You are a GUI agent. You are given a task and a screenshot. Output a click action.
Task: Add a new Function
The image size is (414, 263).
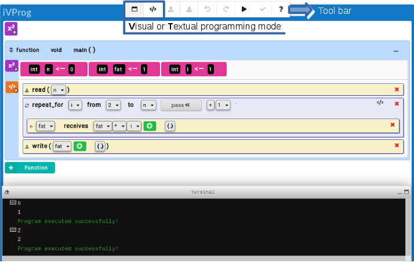click(x=30, y=168)
